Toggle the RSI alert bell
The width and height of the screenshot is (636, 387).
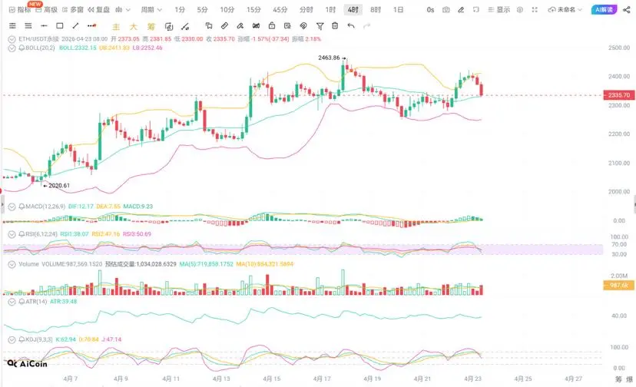pyautogui.click(x=22, y=234)
